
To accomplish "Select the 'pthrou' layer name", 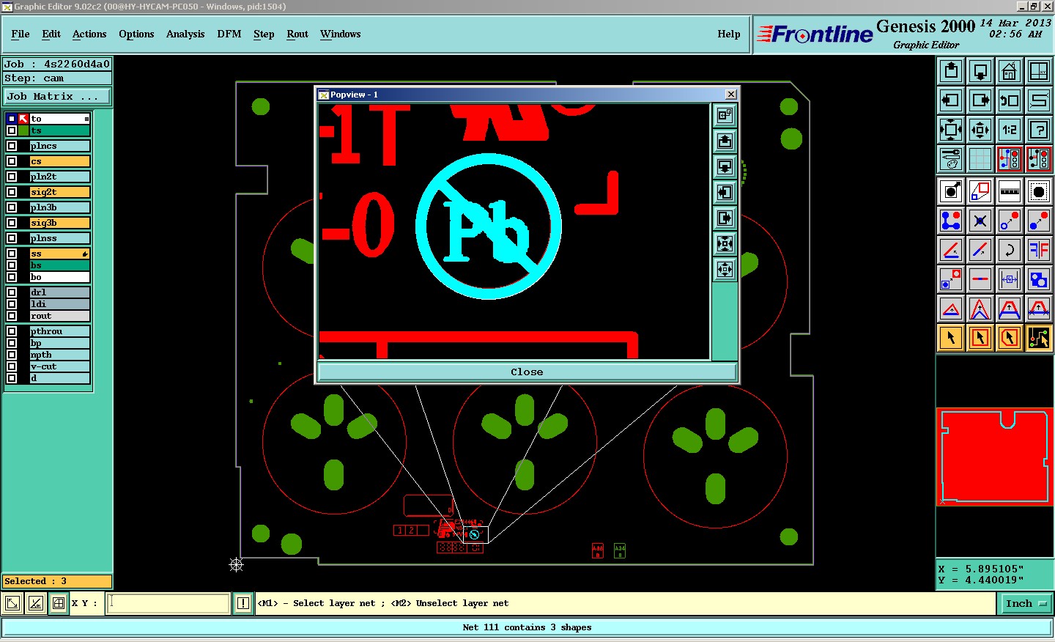I will coord(60,331).
